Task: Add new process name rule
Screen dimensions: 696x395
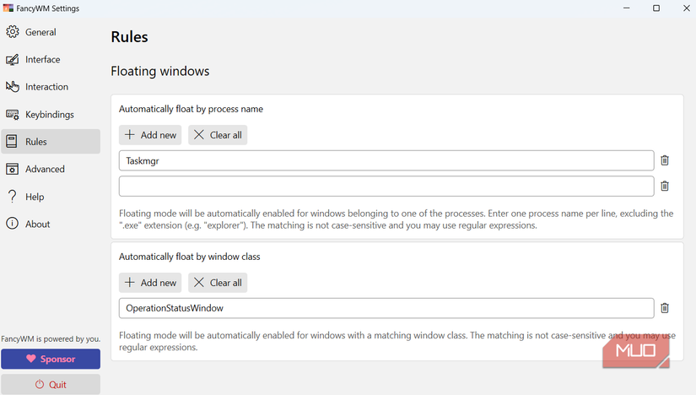Action: (150, 135)
